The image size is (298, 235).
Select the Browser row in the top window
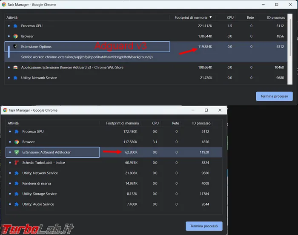146,36
